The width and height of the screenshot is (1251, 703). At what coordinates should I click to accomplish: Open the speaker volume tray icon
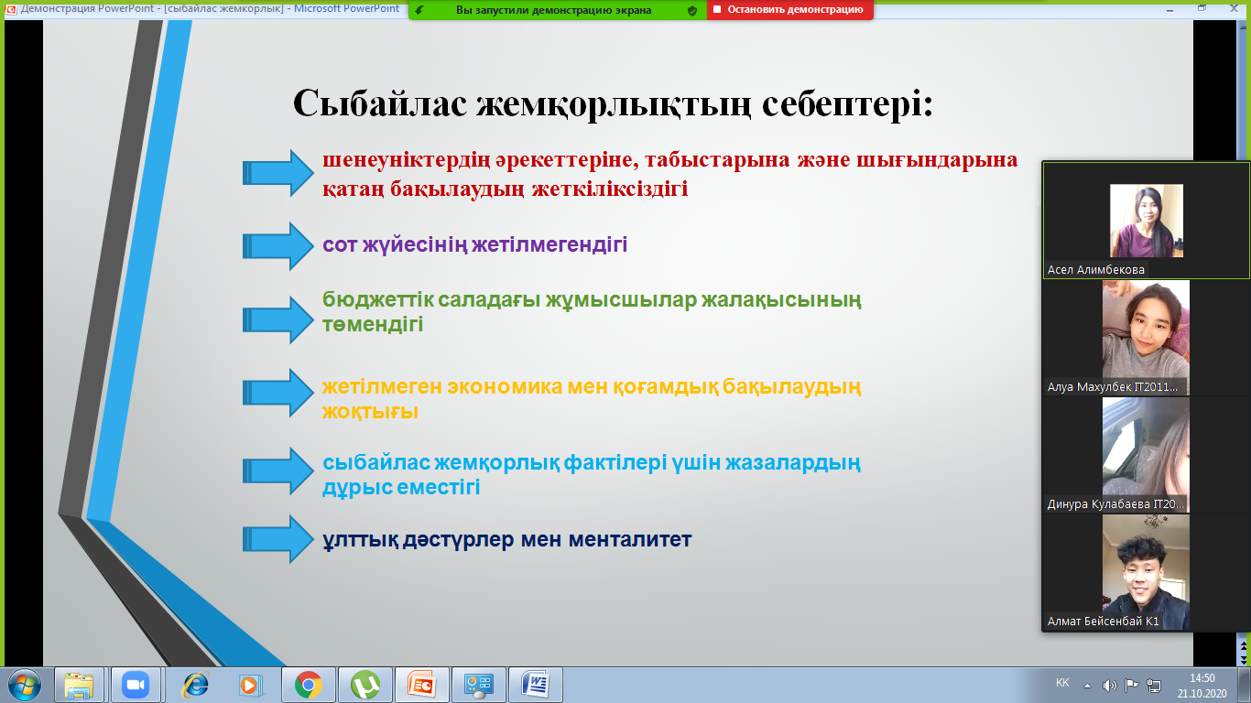[1110, 685]
